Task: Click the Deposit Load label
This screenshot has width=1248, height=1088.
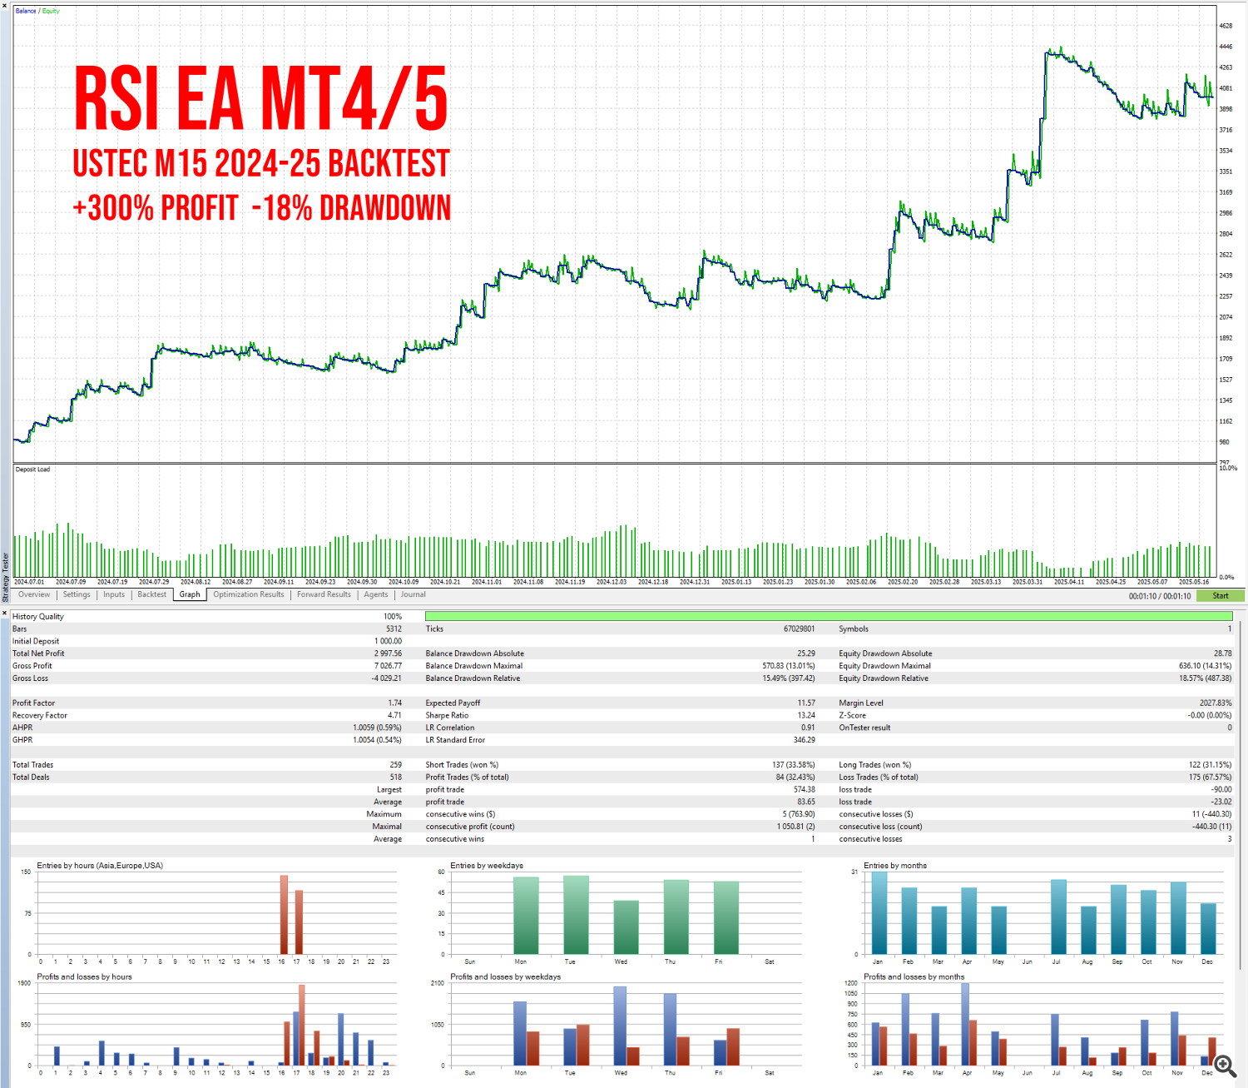Action: pos(32,469)
